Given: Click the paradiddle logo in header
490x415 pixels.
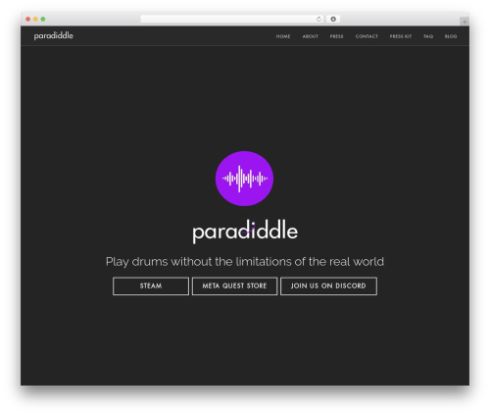Looking at the screenshot, I should 54,36.
